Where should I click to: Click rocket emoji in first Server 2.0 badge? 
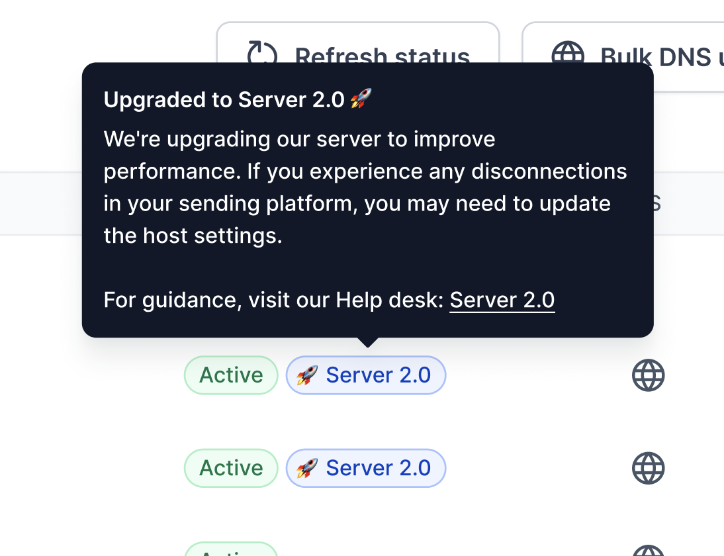(307, 375)
